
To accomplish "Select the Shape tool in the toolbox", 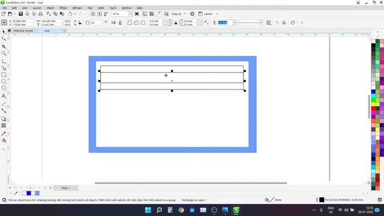I will coord(4,38).
